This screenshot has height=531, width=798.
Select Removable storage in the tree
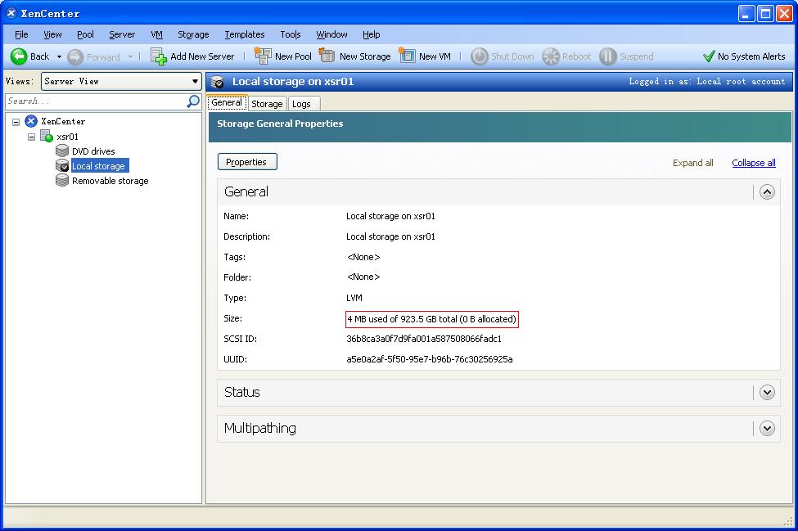110,181
